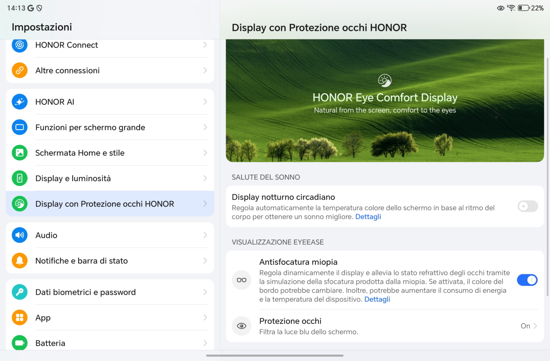The width and height of the screenshot is (550, 361).
Task: Tap the Dati biometrici key icon
Action: pos(19,292)
